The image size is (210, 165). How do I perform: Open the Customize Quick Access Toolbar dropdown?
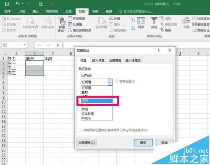(52, 4)
